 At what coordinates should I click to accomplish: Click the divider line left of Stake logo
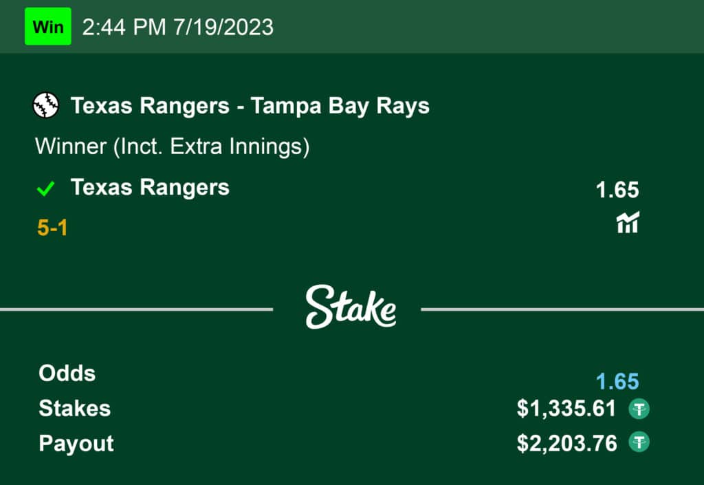[137, 310]
